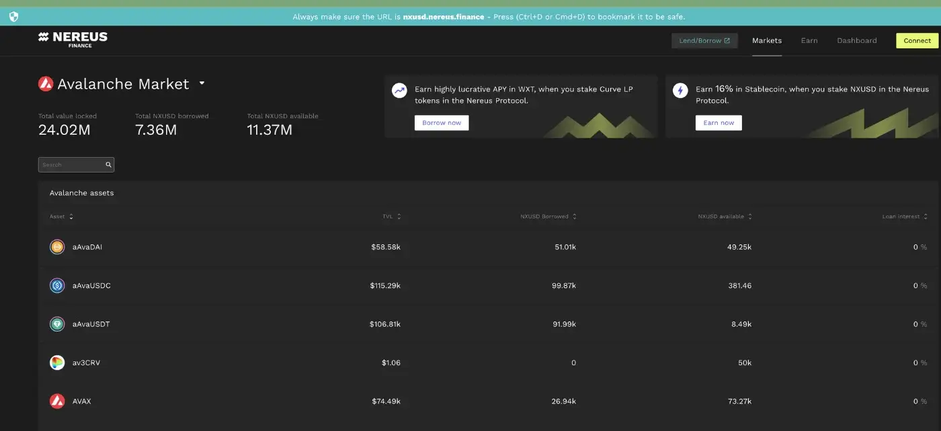Switch to the Earn tab

click(809, 40)
